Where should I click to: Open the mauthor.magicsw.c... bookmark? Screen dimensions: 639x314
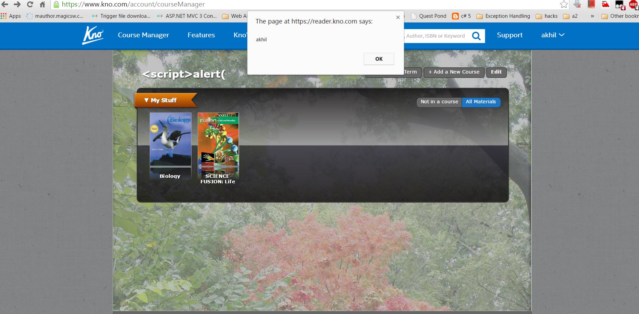tap(55, 16)
